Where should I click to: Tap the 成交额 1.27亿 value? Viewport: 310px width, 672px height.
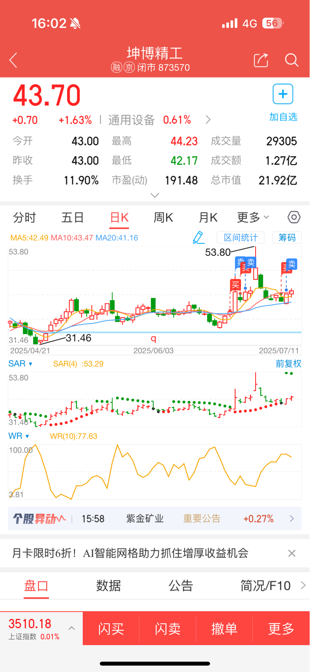pos(281,161)
